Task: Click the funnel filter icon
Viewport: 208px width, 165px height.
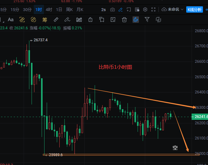Action: coord(147,20)
